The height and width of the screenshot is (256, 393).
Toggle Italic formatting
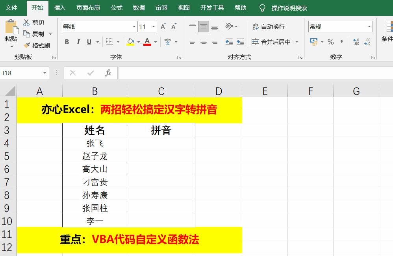tap(78, 42)
